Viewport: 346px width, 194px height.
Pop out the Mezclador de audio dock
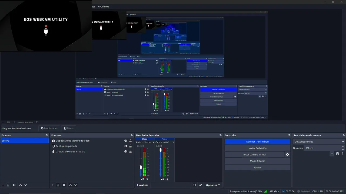[x=221, y=135]
